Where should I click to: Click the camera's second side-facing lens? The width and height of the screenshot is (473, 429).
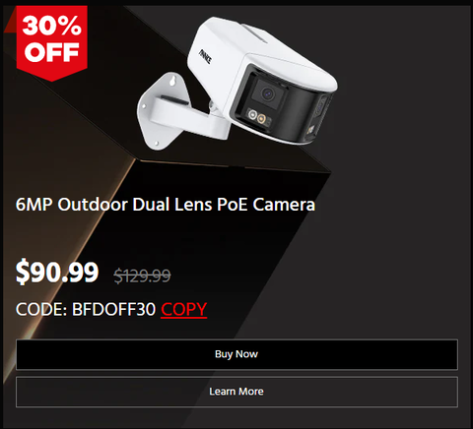320,106
